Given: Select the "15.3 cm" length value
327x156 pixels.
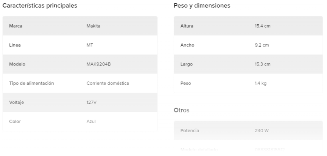Looking at the screenshot, I should [x=262, y=64].
